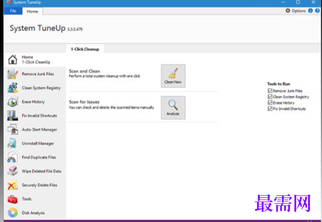
Task: Open Remove Junk Files sidebar label
Action: point(38,74)
